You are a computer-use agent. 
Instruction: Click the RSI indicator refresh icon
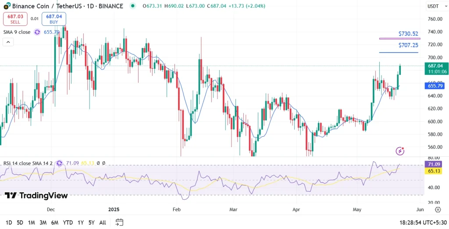tap(59, 163)
